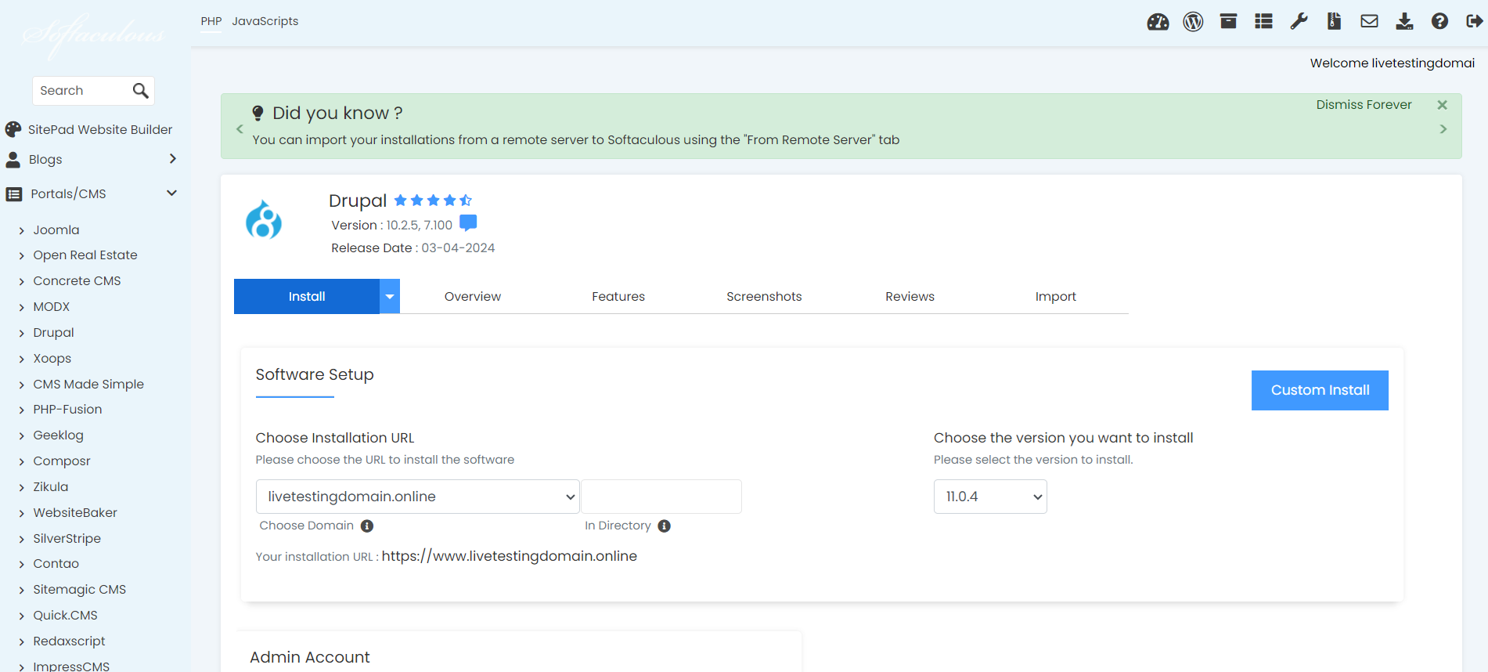Open the PHP menu
This screenshot has height=672, width=1488.
coord(211,21)
